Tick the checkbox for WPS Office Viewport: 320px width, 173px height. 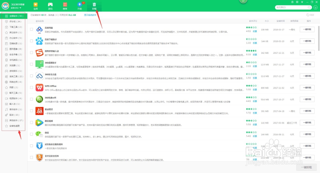pyautogui.click(x=31, y=87)
